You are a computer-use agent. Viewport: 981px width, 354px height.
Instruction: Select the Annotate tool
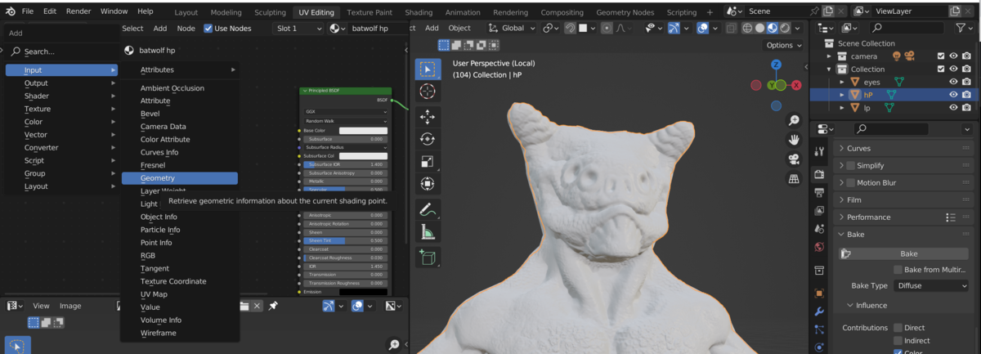pyautogui.click(x=428, y=209)
